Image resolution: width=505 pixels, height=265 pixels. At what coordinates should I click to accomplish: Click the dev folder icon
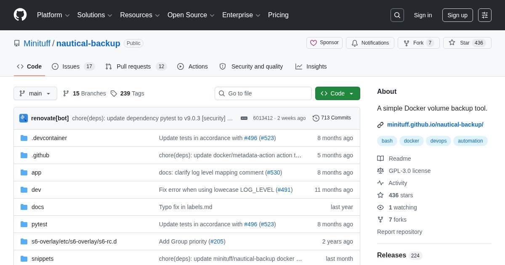point(24,190)
